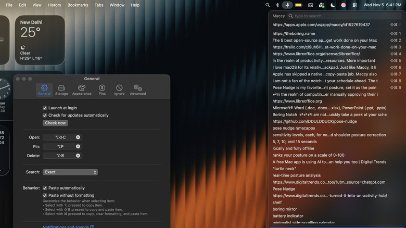Click the Maccy search magnifier icon

(291, 16)
